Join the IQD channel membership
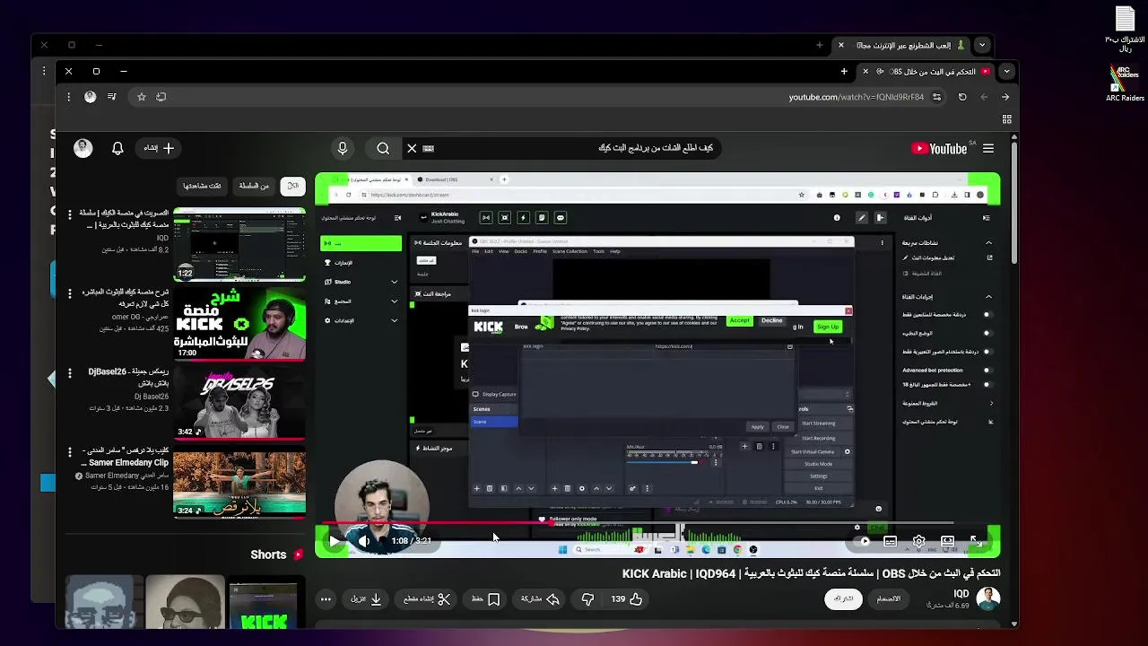Image resolution: width=1148 pixels, height=646 pixels. tap(888, 598)
